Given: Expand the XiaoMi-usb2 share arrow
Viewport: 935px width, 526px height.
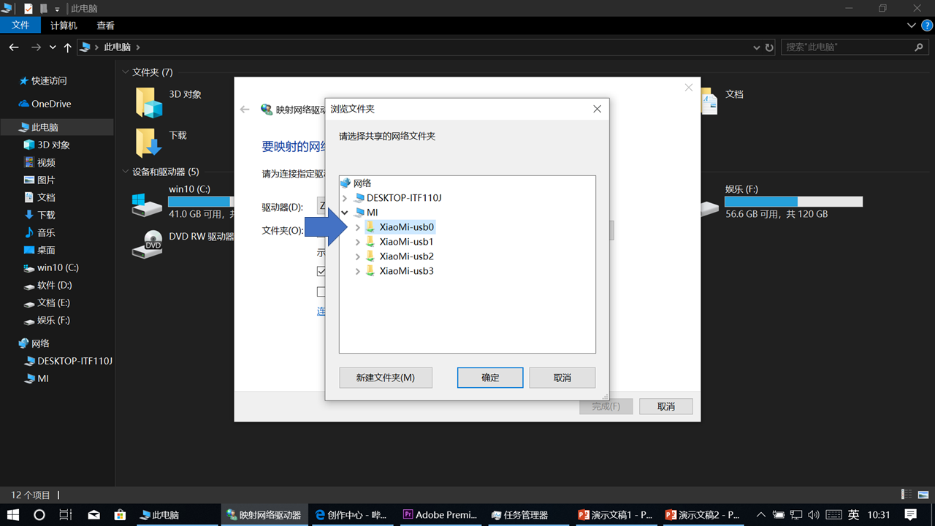Looking at the screenshot, I should (x=357, y=256).
